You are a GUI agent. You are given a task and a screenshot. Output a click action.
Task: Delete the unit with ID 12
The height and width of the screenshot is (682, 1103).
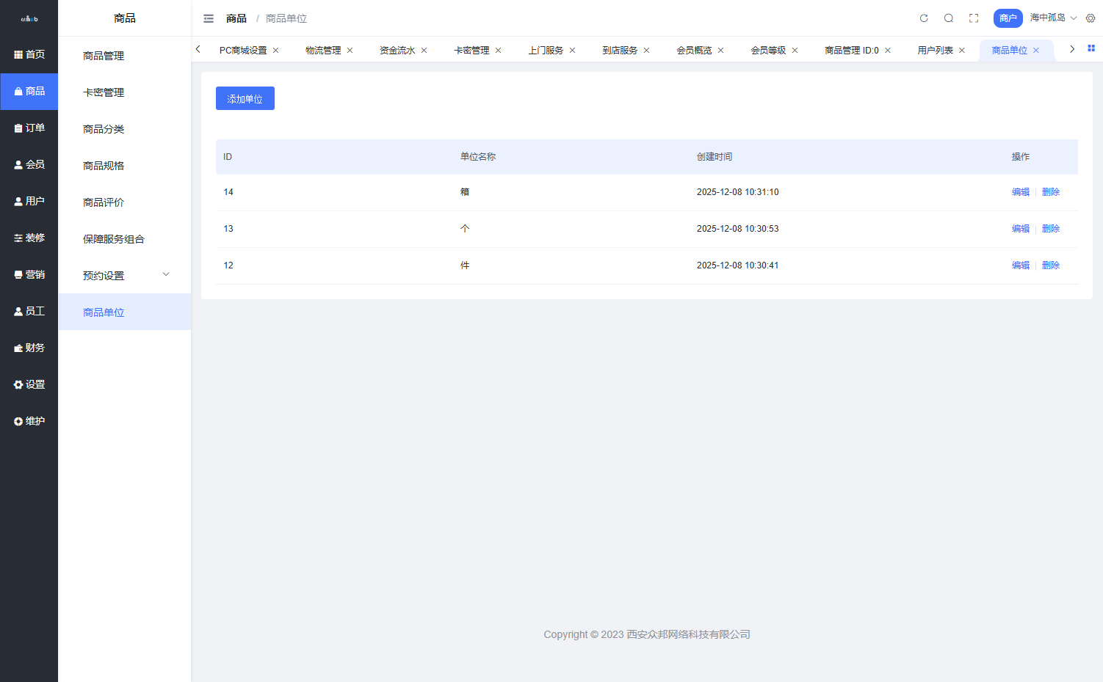[1051, 265]
